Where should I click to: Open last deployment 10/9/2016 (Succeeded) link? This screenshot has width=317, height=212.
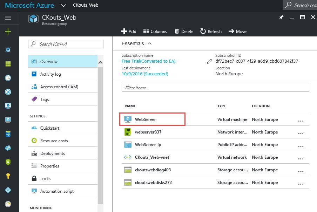145,74
